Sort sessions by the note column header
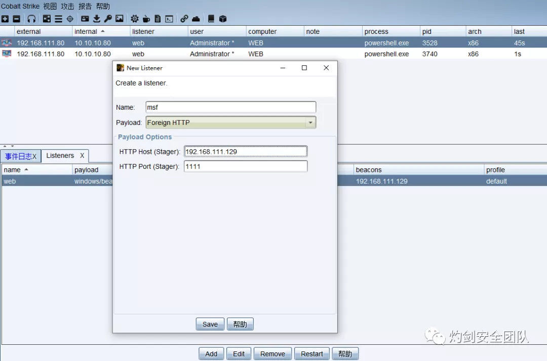The image size is (547, 361). click(x=333, y=31)
